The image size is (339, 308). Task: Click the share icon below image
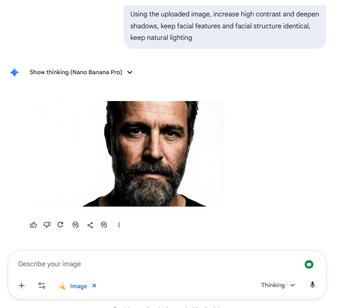[x=90, y=225]
